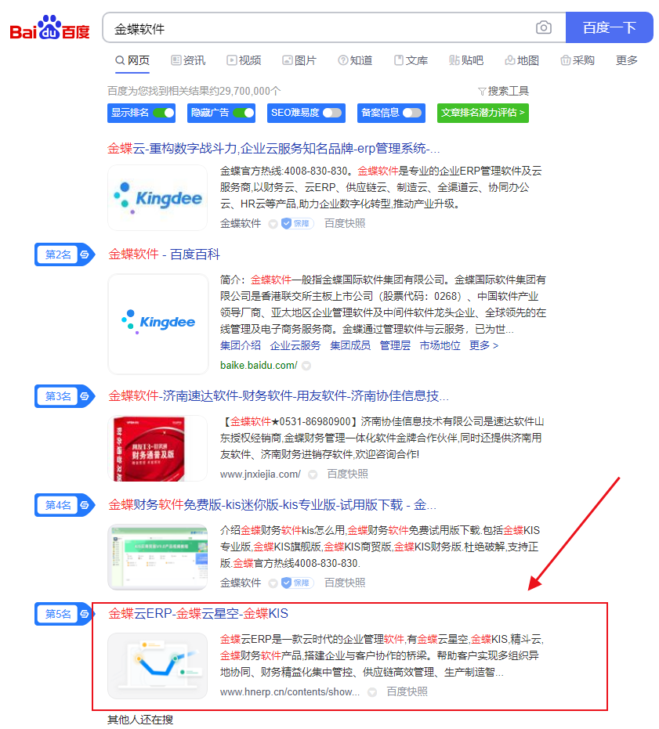659x729 pixels.
Task: Select the 网页 tab
Action: coord(132,60)
